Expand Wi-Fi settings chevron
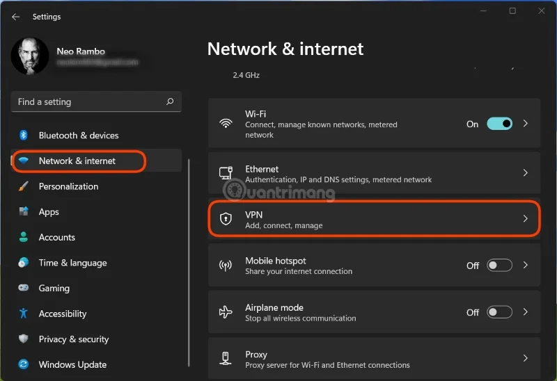The width and height of the screenshot is (557, 381). tap(526, 124)
